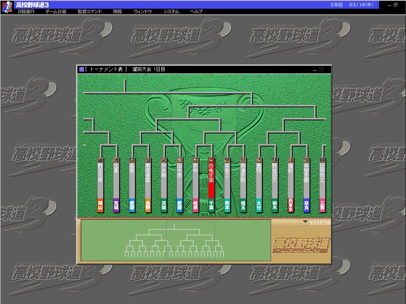Click the 京中 team emblem icon
Viewport: 406px width, 304px height.
click(195, 160)
